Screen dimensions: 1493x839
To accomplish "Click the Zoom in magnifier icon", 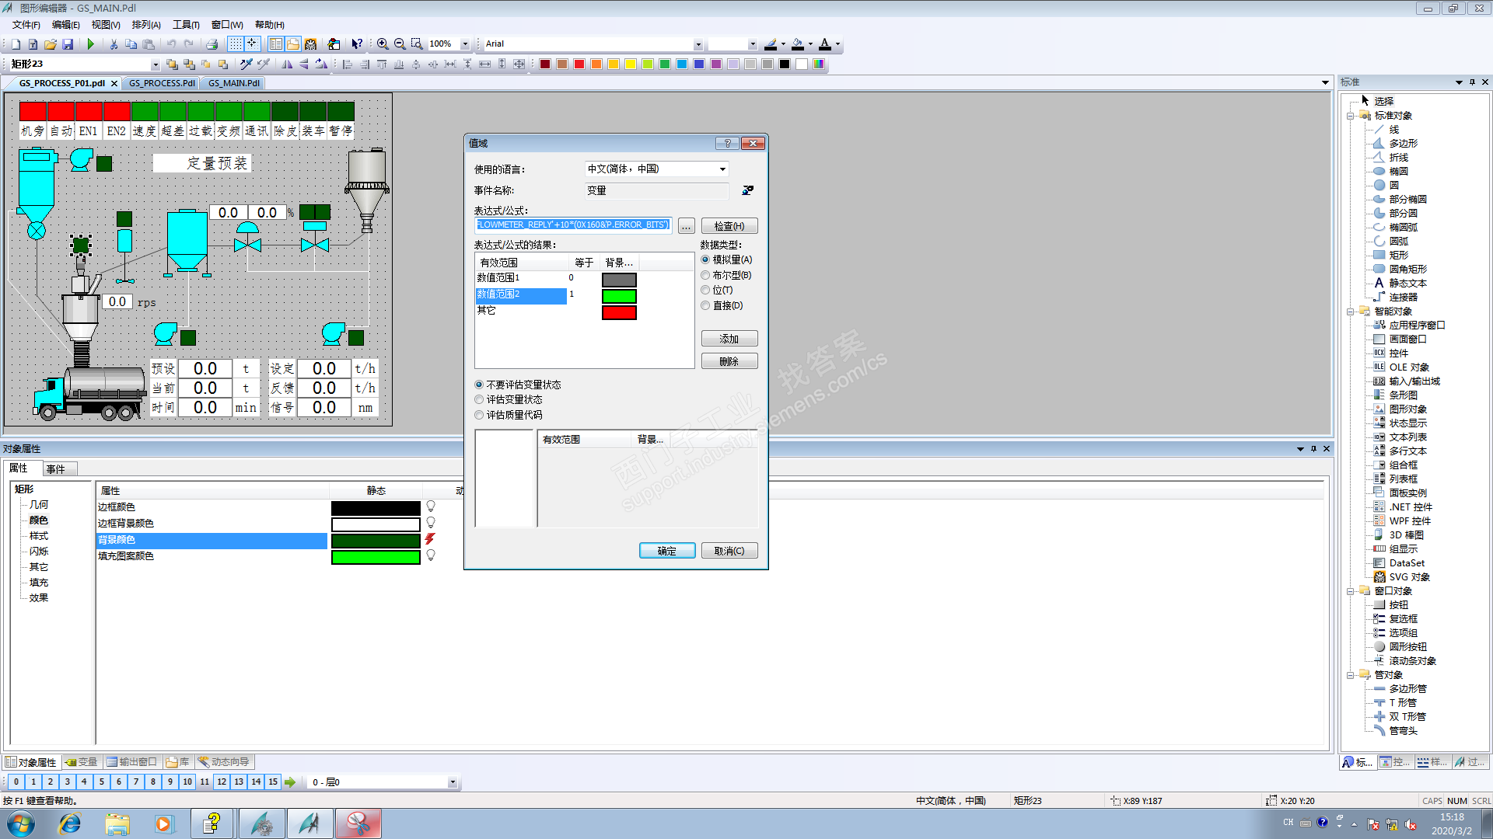I will pyautogui.click(x=383, y=44).
